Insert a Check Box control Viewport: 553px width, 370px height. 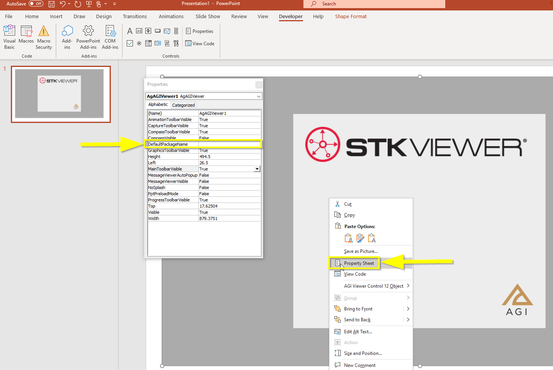[x=130, y=43]
